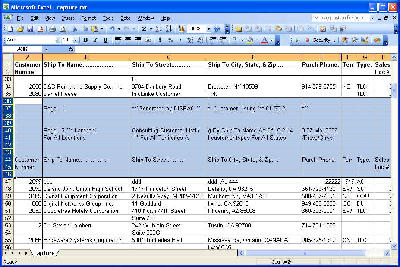Open the font size dropdown
This screenshot has width=400, height=267.
point(75,40)
